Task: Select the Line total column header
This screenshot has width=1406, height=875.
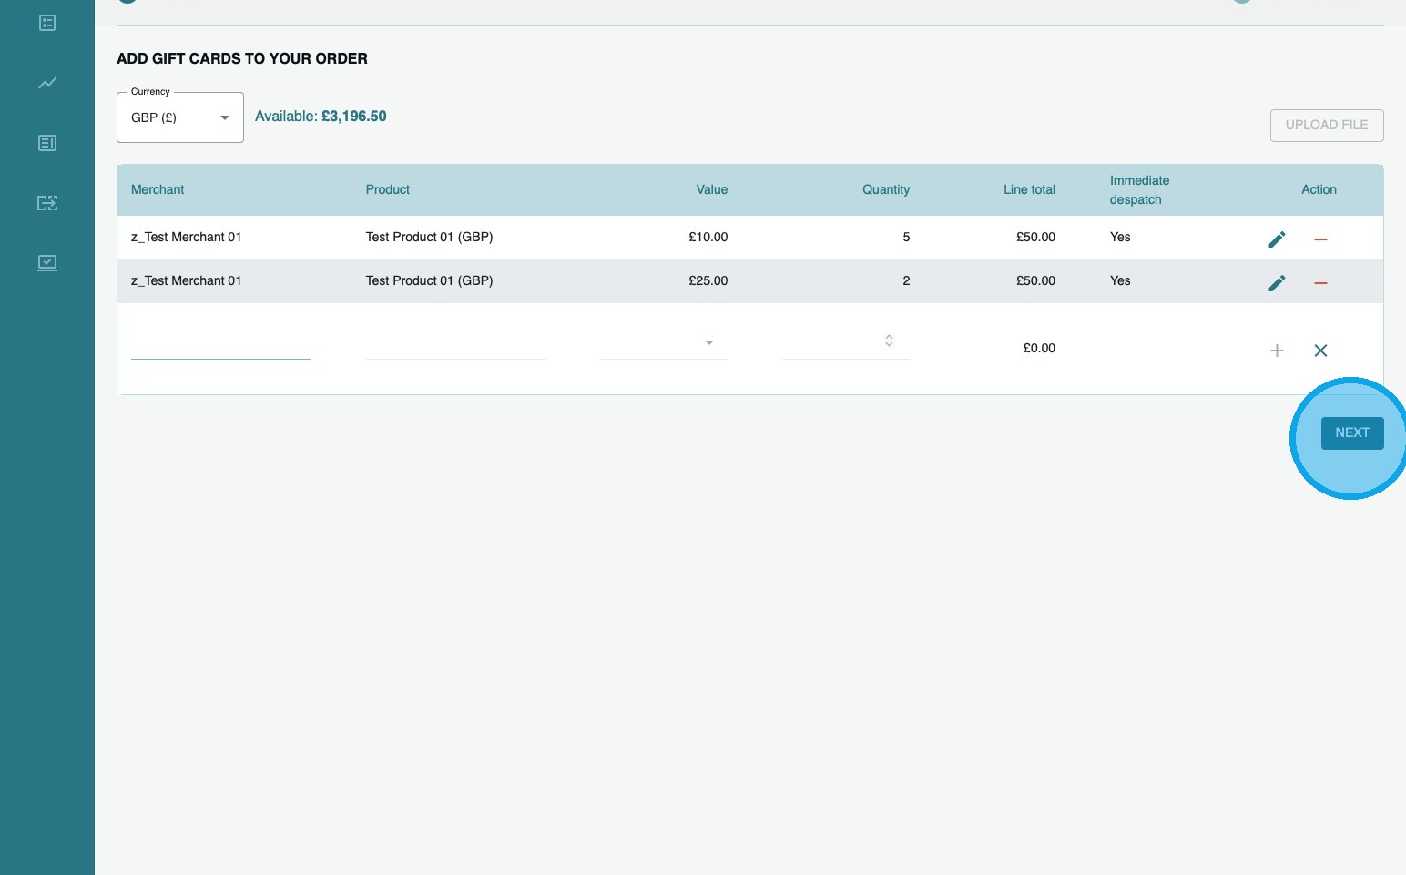Action: [1029, 189]
